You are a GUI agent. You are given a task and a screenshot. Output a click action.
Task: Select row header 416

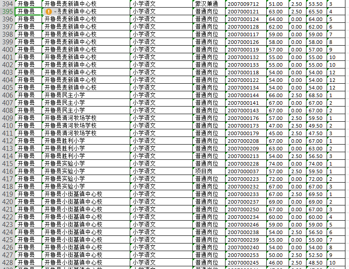click(7, 171)
